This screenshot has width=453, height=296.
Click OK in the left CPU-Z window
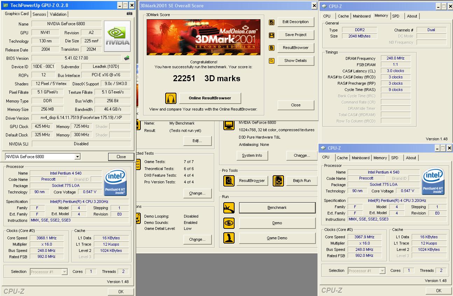coord(121,291)
